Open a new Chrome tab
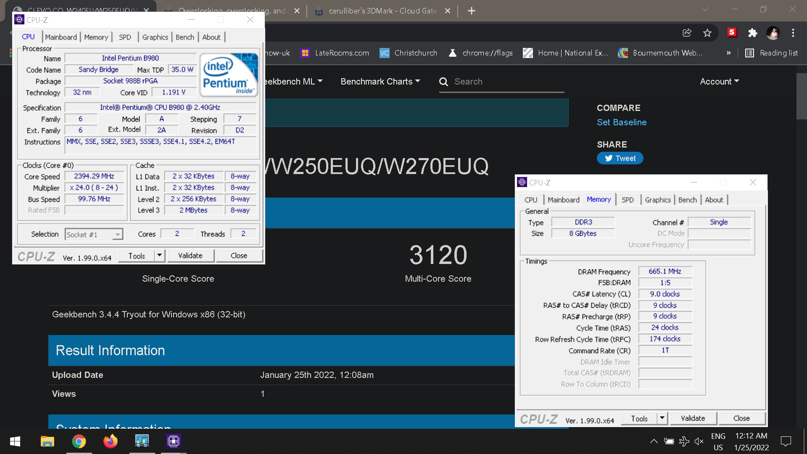The height and width of the screenshot is (454, 807). [x=472, y=11]
